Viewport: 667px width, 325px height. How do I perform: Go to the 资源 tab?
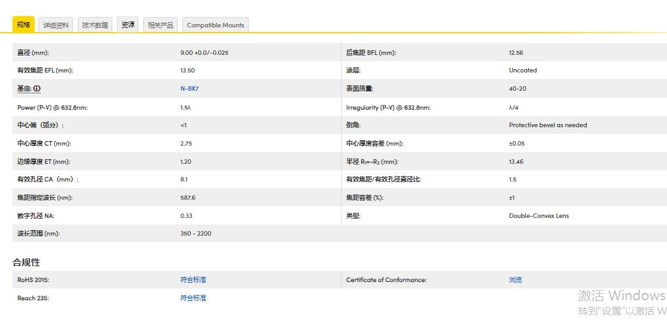click(x=128, y=25)
